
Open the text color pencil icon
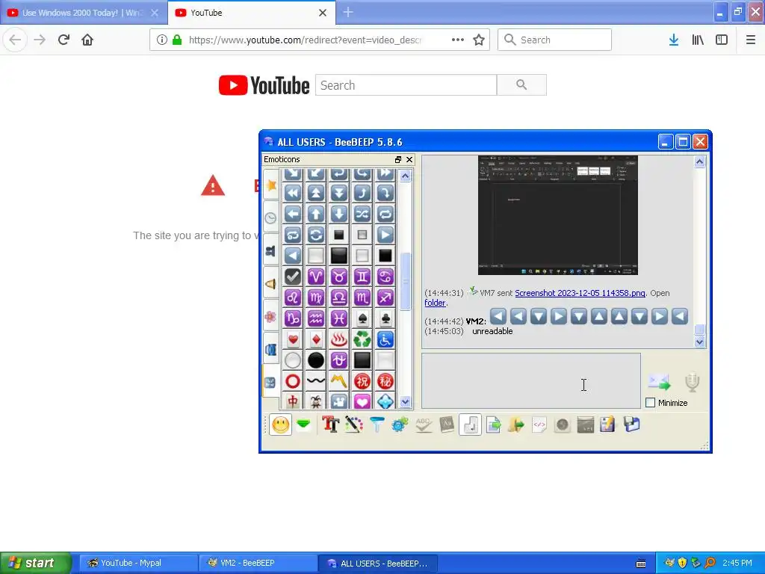353,425
